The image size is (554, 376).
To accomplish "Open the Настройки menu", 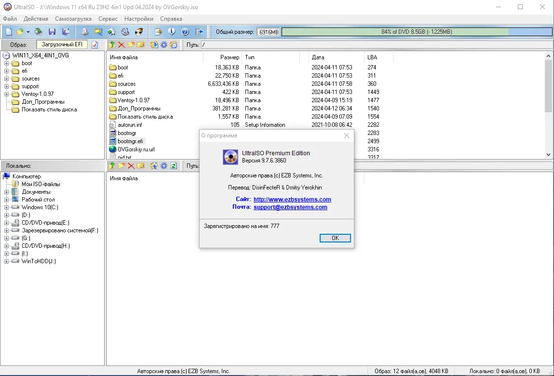I will [x=139, y=19].
